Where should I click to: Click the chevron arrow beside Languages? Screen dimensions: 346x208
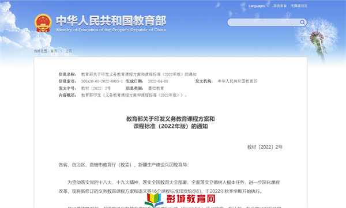click(268, 6)
